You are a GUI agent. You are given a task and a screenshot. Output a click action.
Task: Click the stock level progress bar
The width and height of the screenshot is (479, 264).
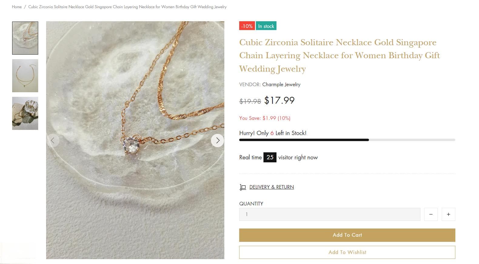(x=347, y=140)
